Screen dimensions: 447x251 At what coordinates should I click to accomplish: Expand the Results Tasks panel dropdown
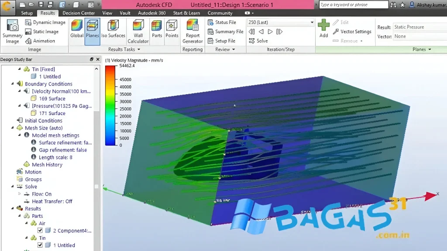click(x=139, y=50)
